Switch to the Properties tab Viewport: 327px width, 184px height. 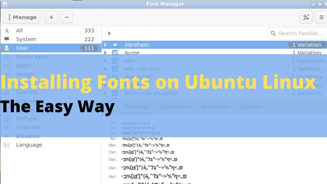pyautogui.click(x=215, y=107)
